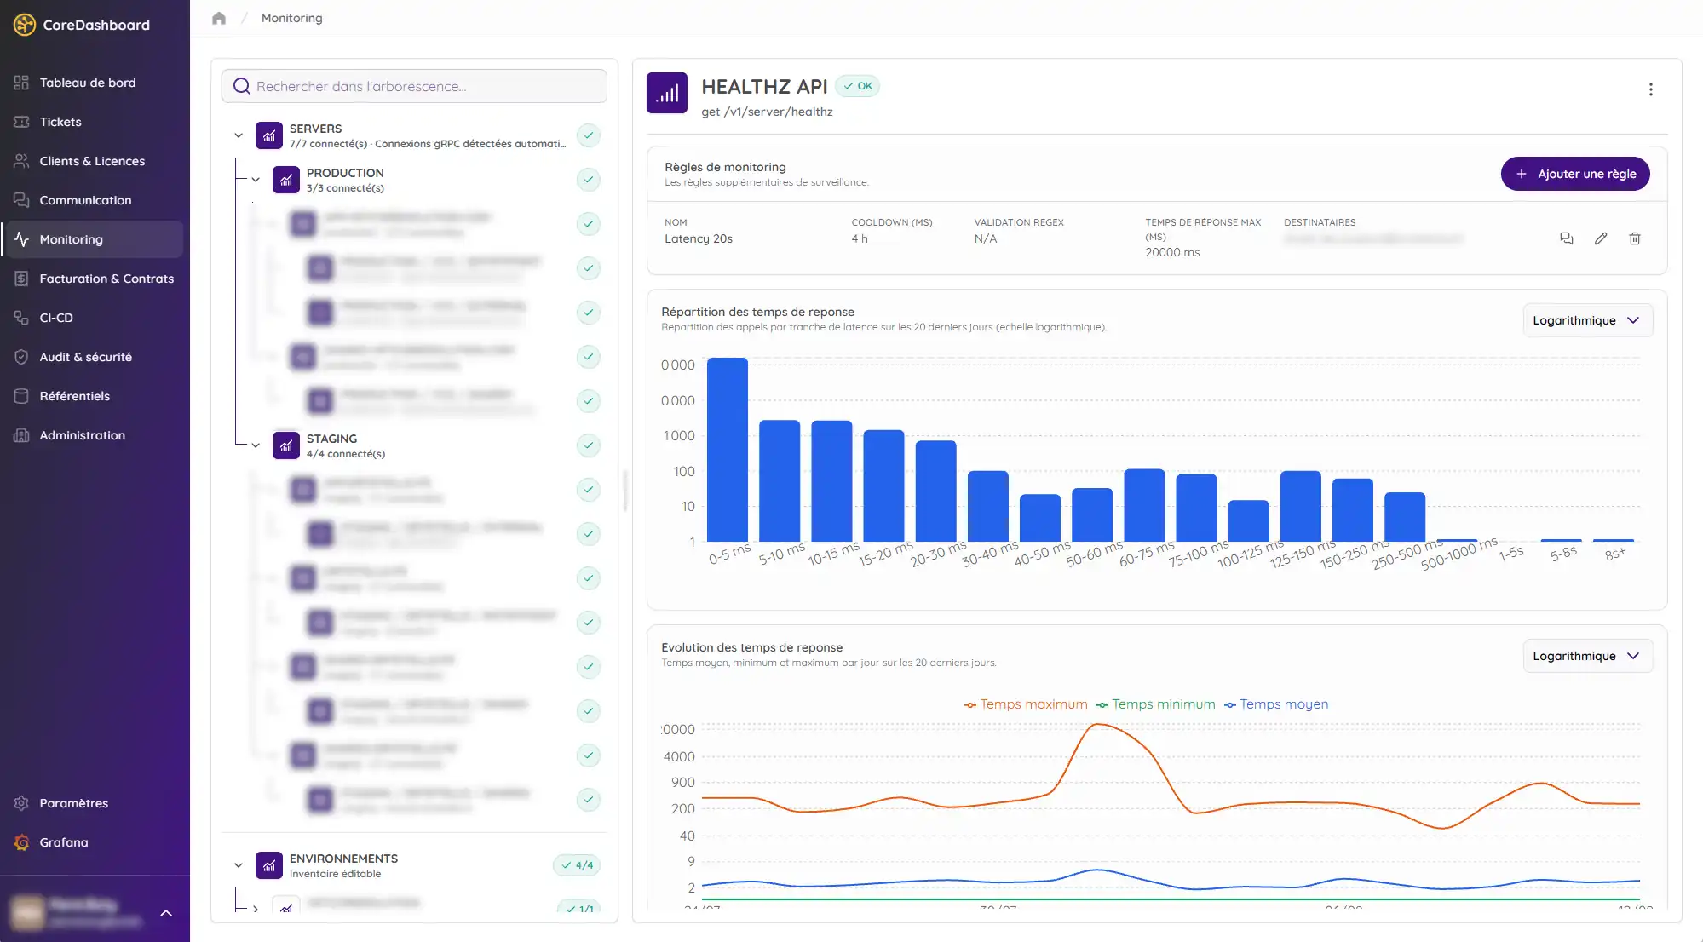The image size is (1703, 942).
Task: Click the STAGING node chart icon
Action: point(286,445)
